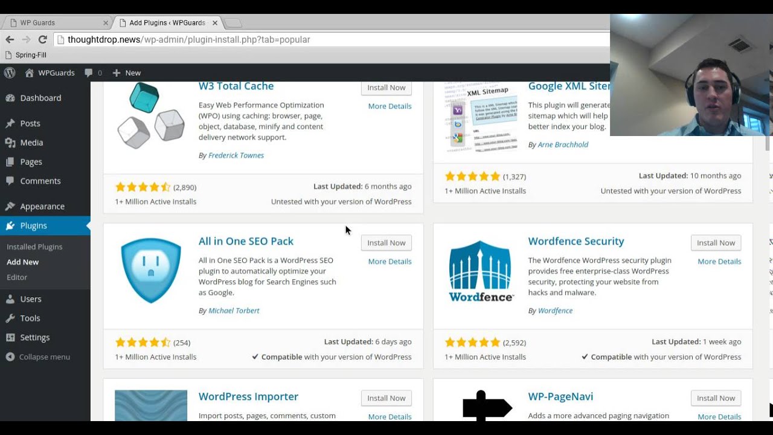Screen dimensions: 773x435
Task: More Details for Wordfence Security
Action: coord(719,262)
